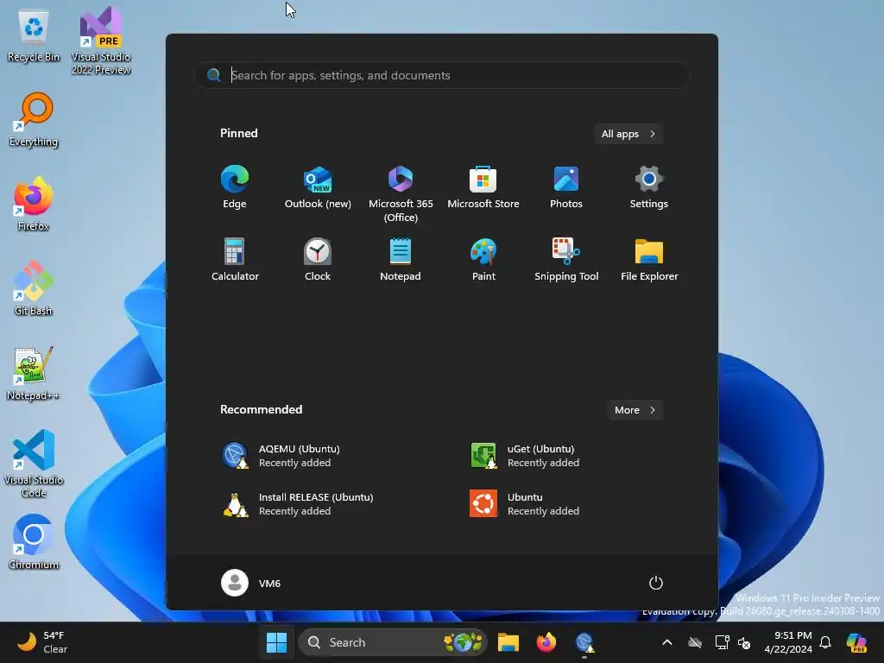The width and height of the screenshot is (884, 663).
Task: Open Settings gear in pinned apps
Action: 649,187
